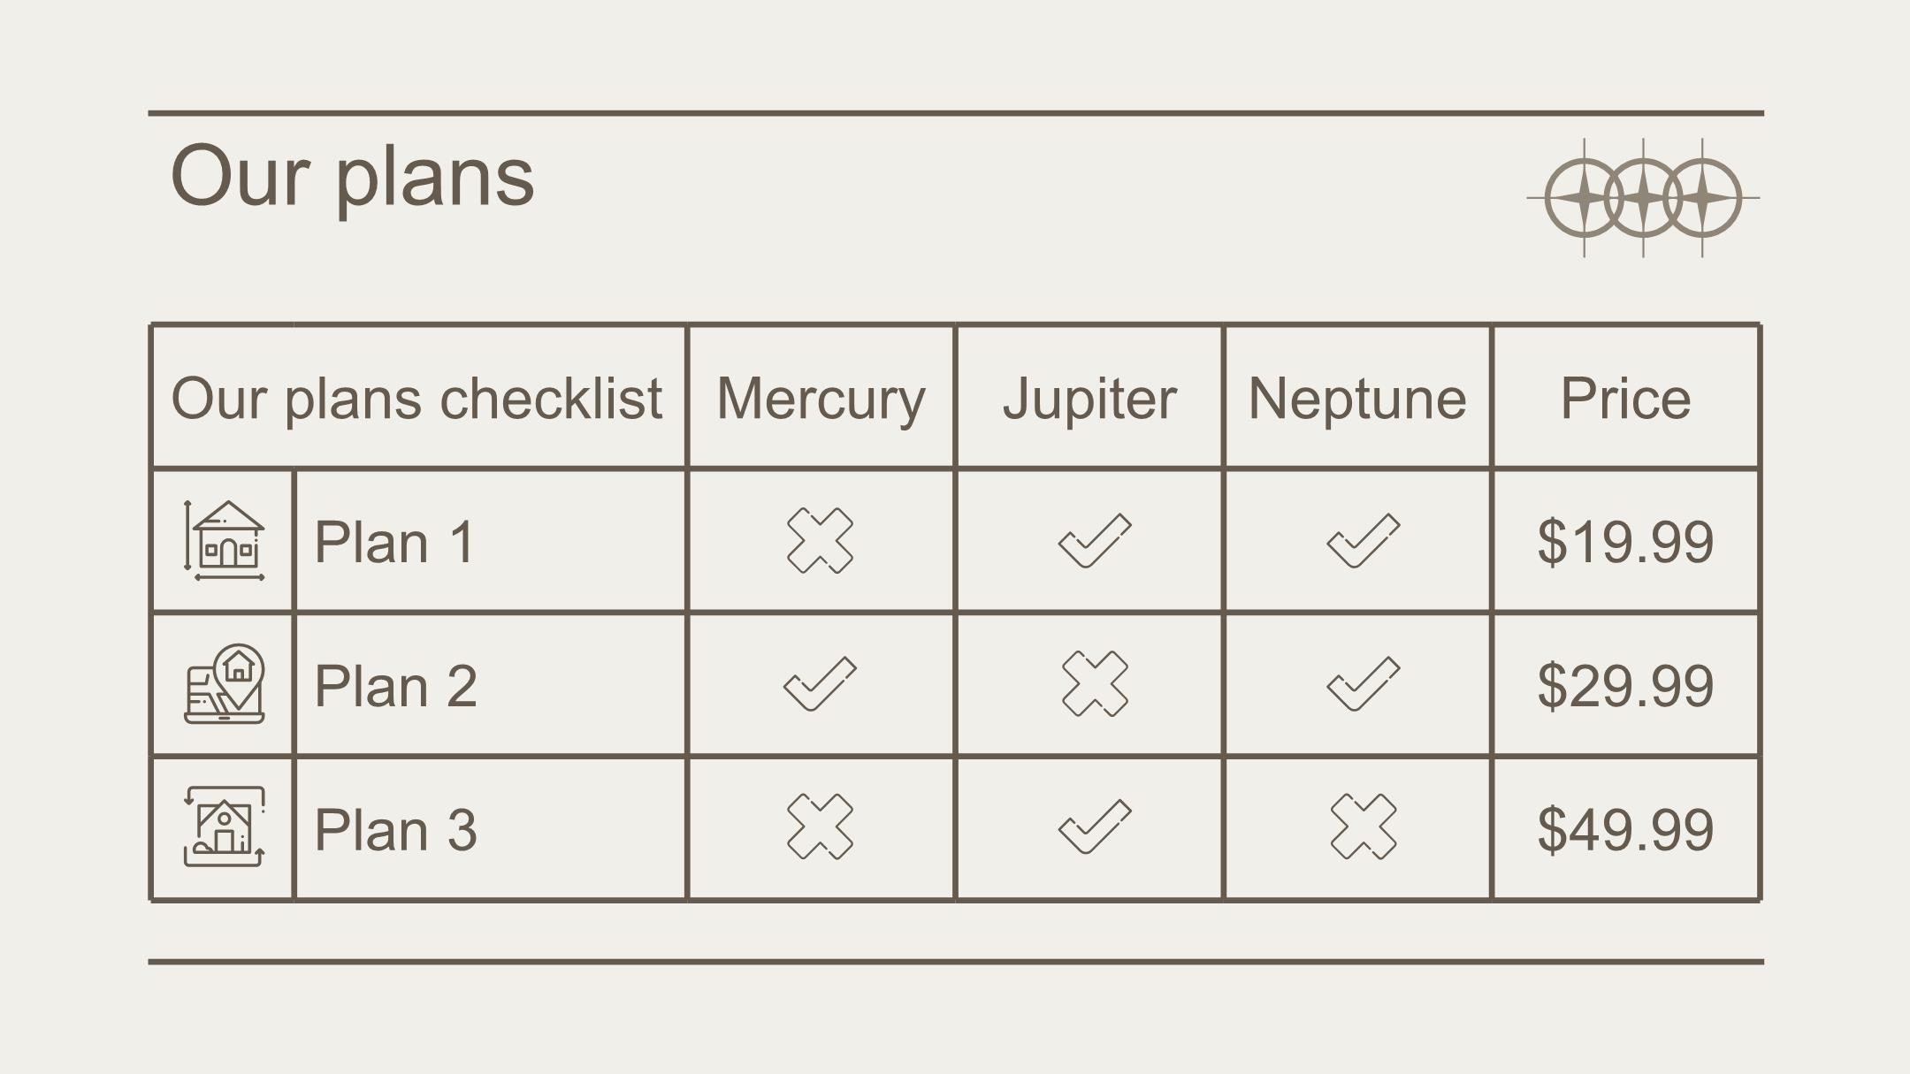Click the house rotation icon for Plan 3
1910x1074 pixels.
[224, 826]
